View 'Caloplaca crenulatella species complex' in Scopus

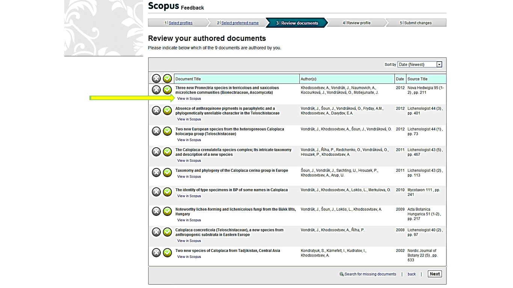click(x=189, y=160)
